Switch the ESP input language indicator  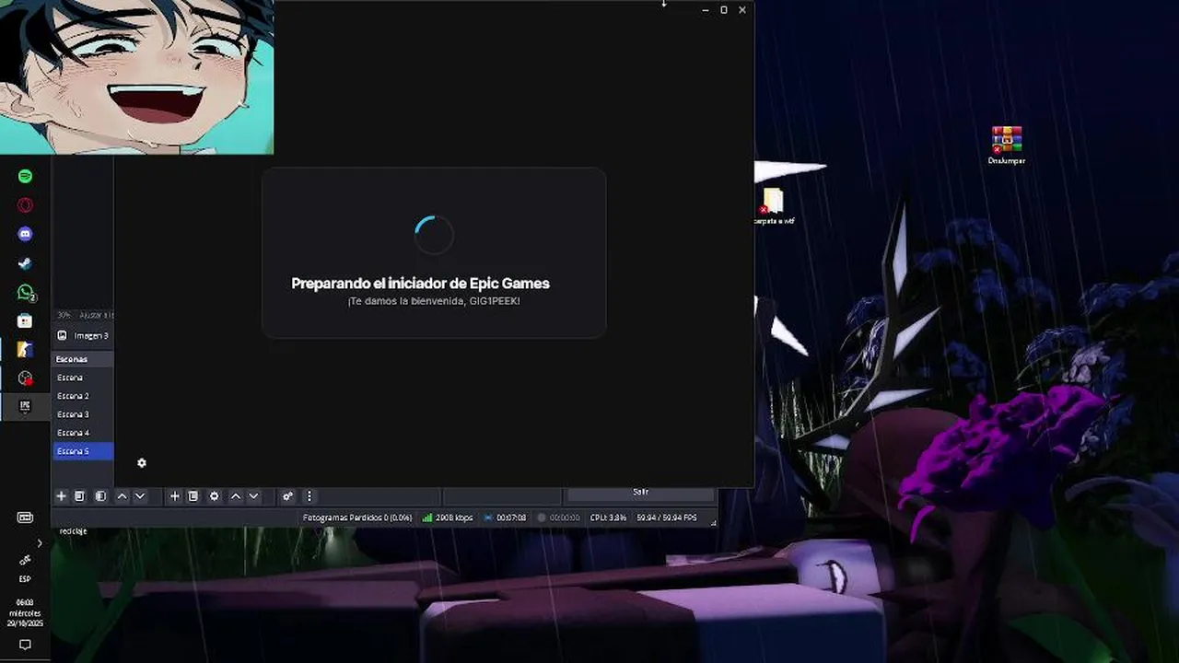coord(25,579)
